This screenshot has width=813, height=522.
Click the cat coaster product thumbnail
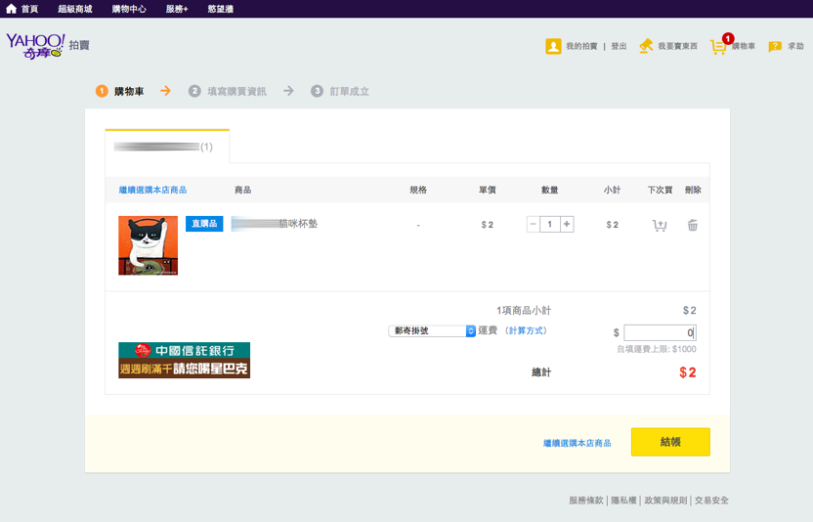pyautogui.click(x=148, y=245)
